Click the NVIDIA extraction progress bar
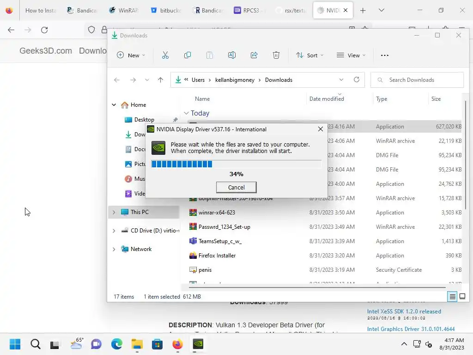The image size is (473, 355). click(x=236, y=164)
